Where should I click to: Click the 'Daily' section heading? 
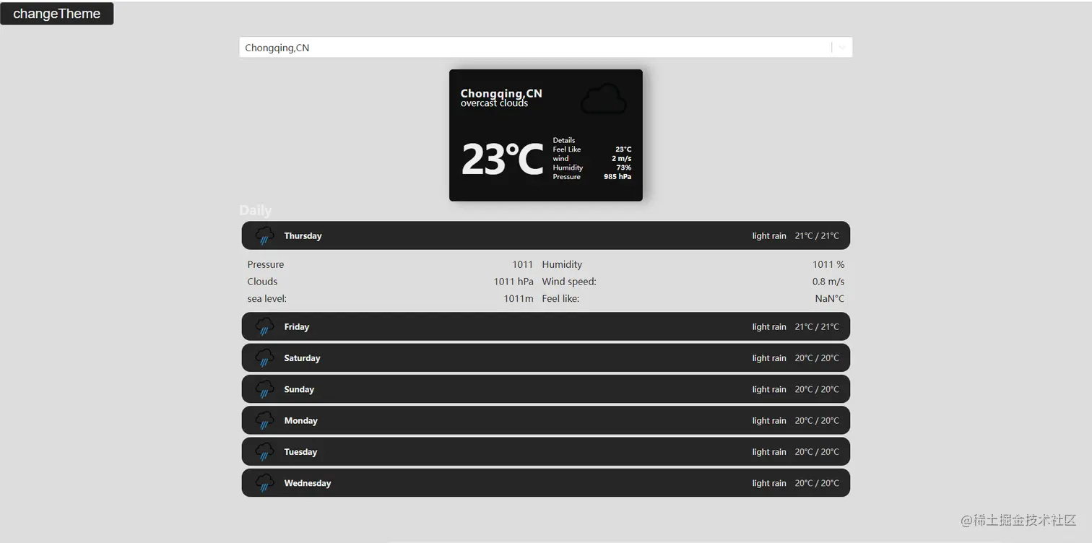click(255, 210)
